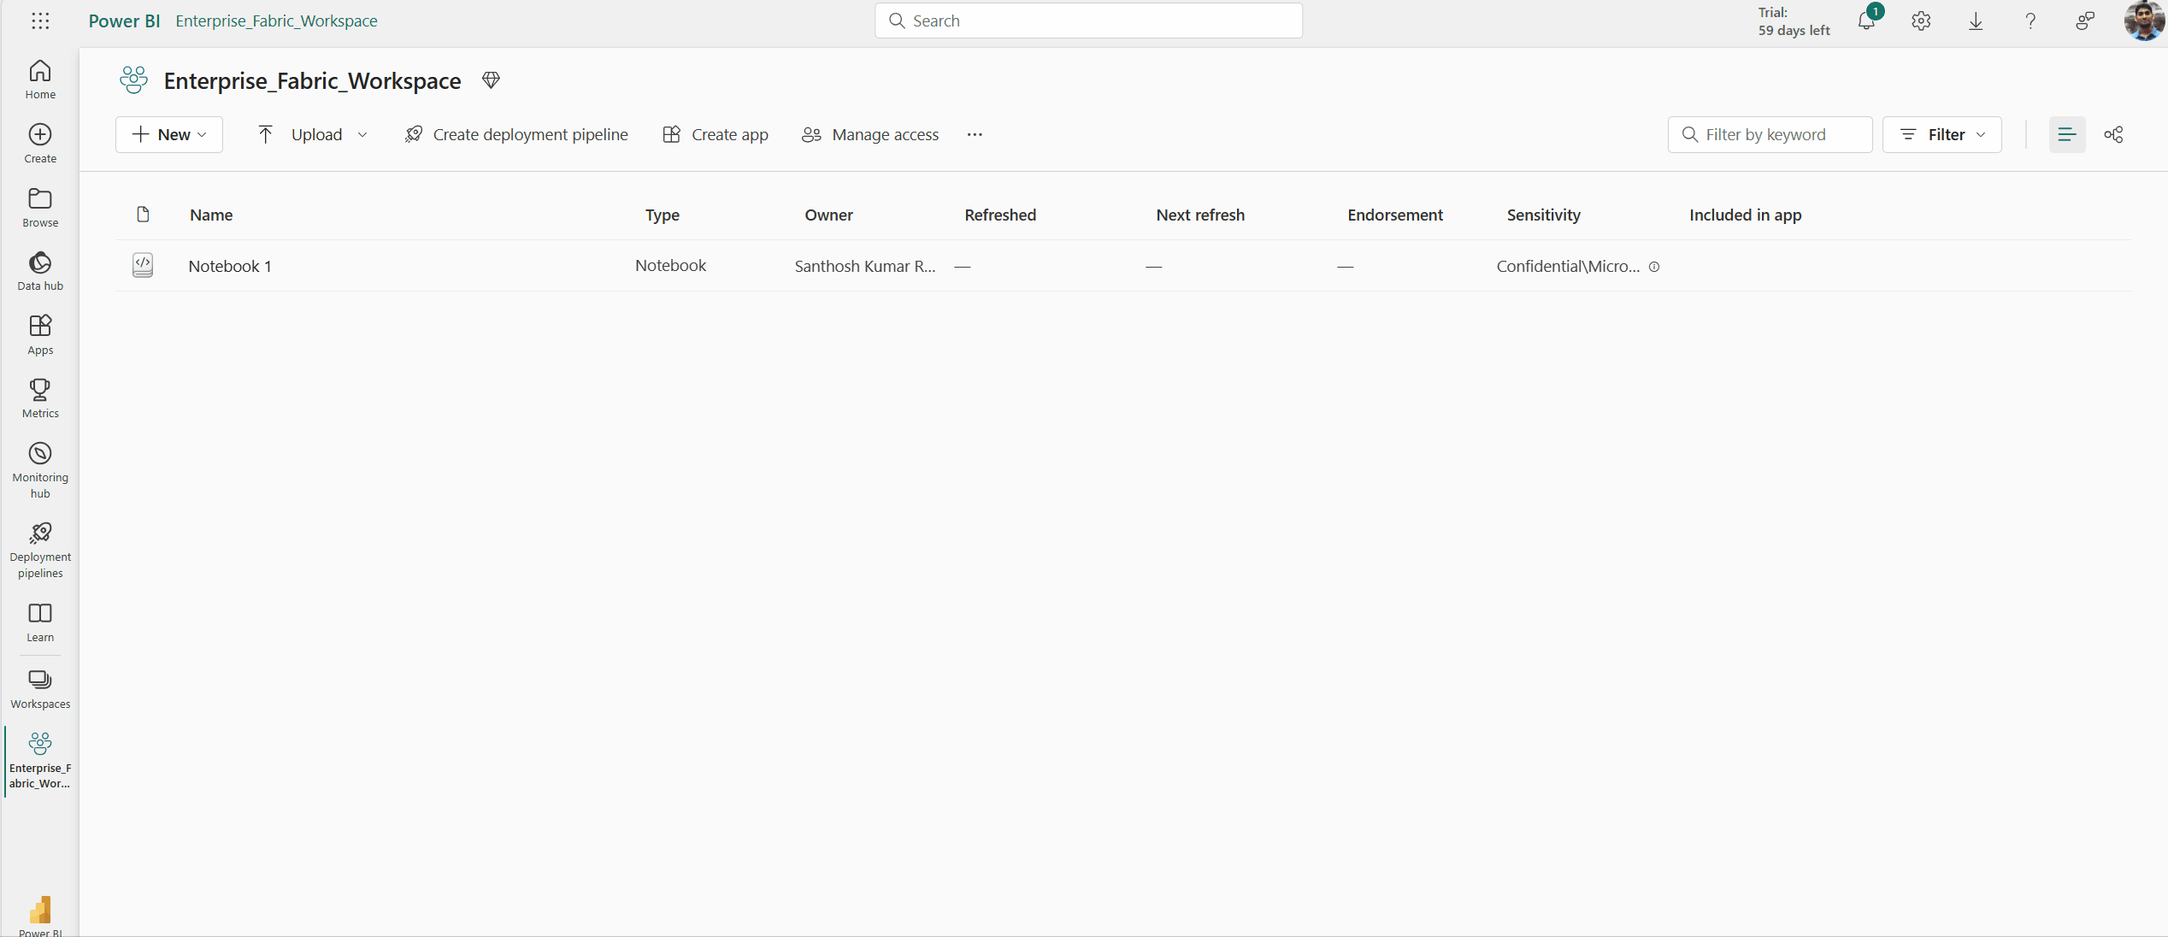Expand the Upload options dropdown

point(363,134)
